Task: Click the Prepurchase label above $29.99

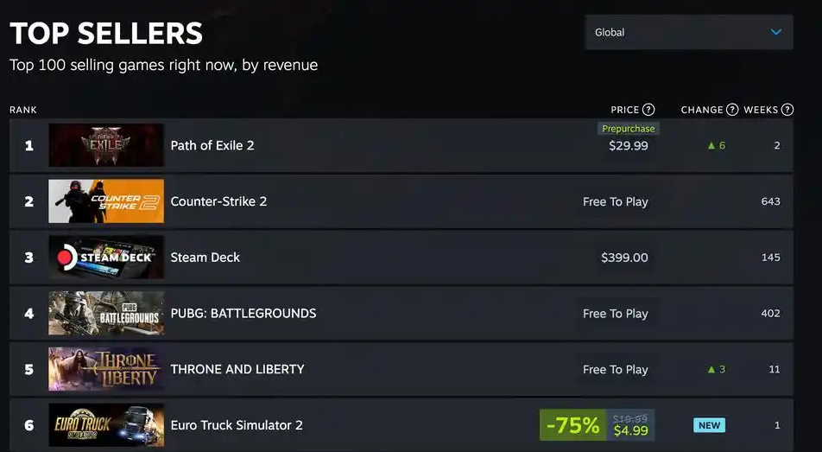Action: click(629, 129)
